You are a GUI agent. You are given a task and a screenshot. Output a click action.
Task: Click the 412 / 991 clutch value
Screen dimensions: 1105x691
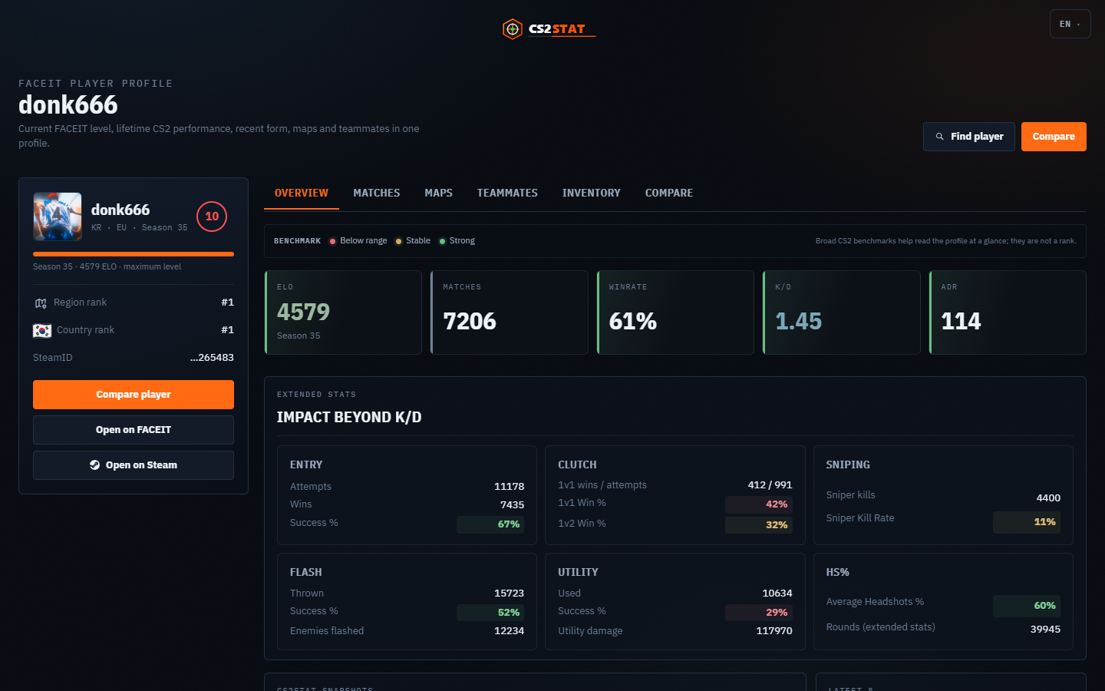click(x=770, y=485)
